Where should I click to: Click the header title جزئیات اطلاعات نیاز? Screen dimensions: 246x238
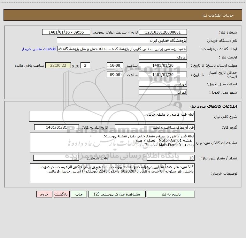point(218,15)
